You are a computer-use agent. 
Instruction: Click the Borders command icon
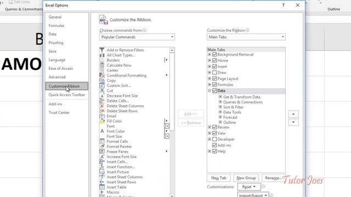pyautogui.click(x=102, y=60)
